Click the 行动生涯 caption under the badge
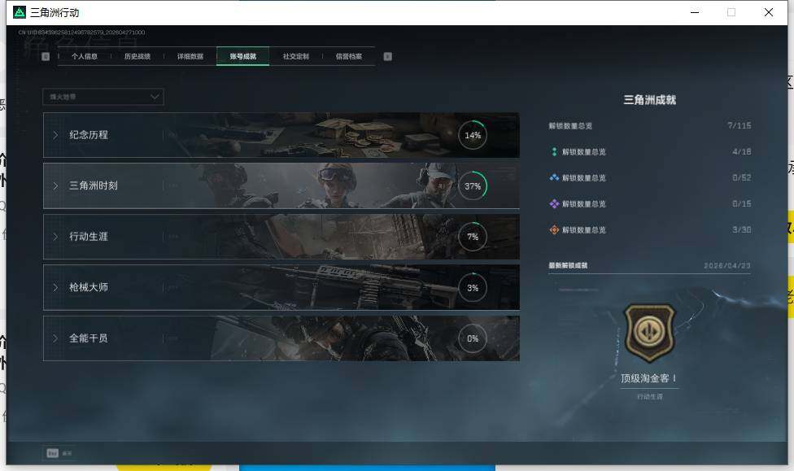 point(650,396)
